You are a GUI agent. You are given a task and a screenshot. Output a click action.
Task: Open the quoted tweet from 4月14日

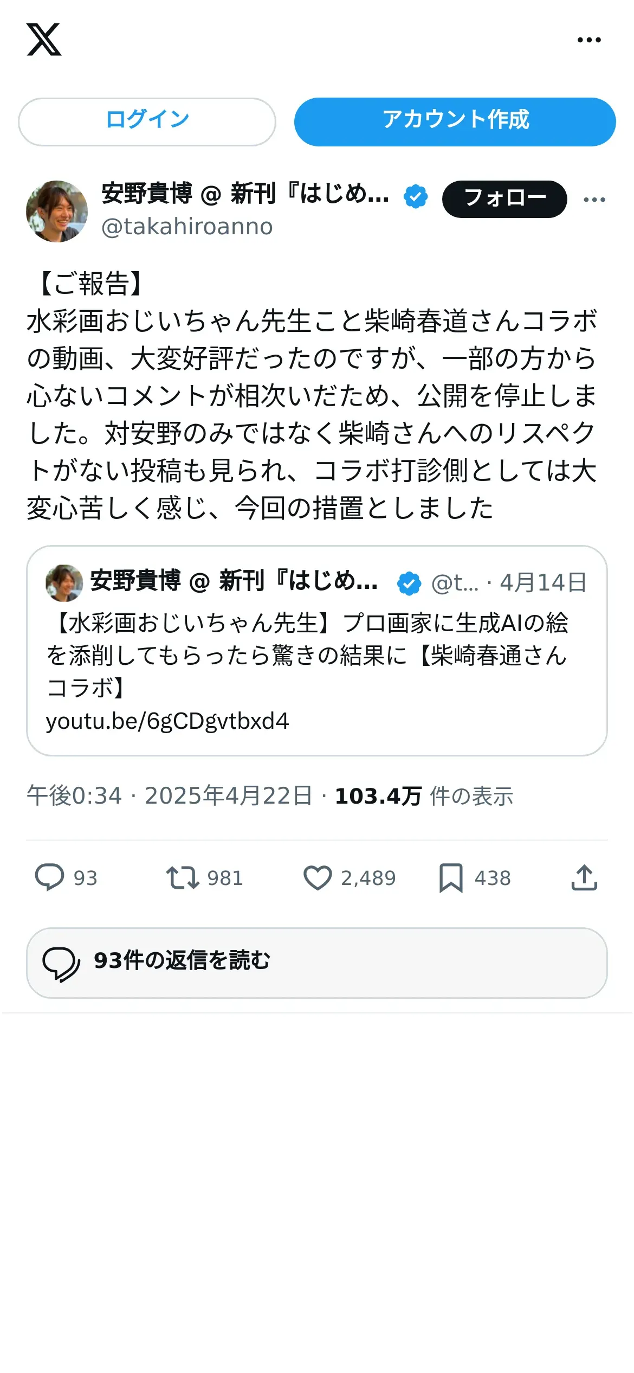317,650
